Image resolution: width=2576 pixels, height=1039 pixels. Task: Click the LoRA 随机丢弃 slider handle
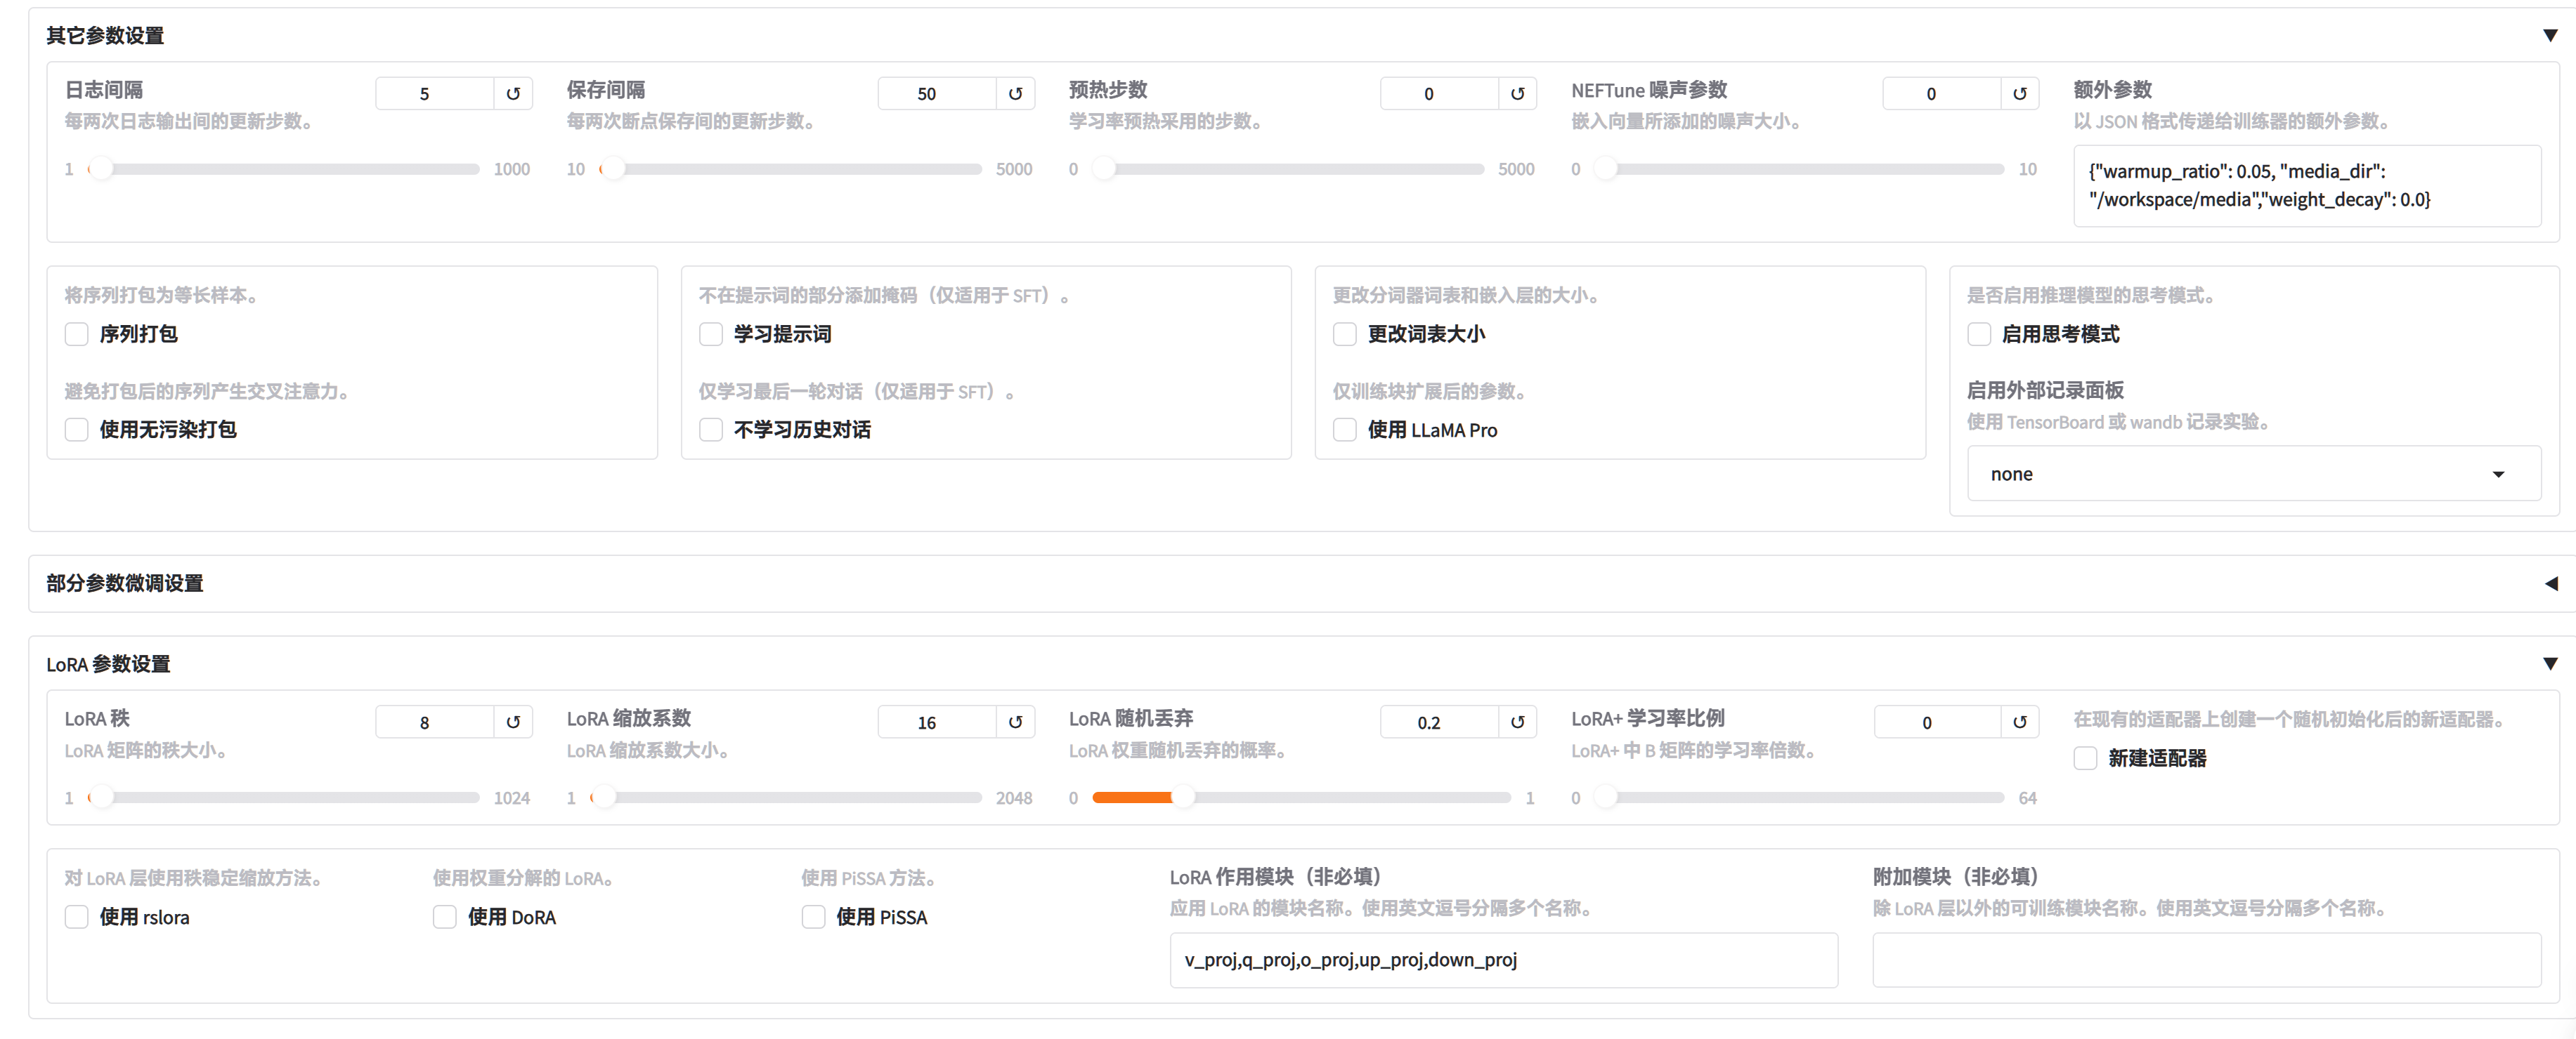(1183, 798)
